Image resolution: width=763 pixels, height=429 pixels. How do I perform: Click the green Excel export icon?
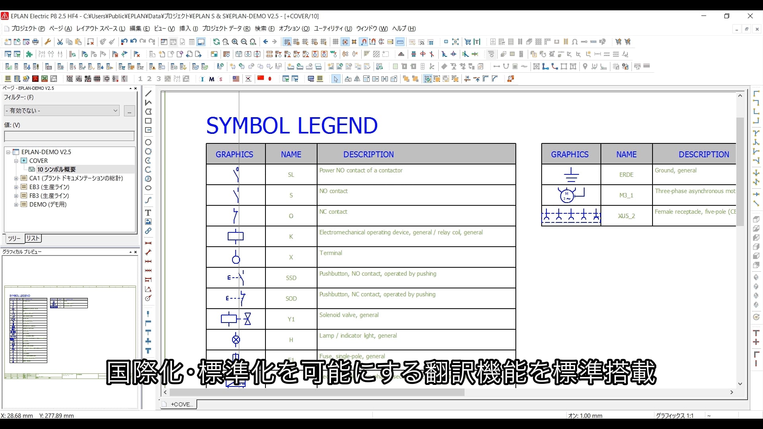pos(45,79)
